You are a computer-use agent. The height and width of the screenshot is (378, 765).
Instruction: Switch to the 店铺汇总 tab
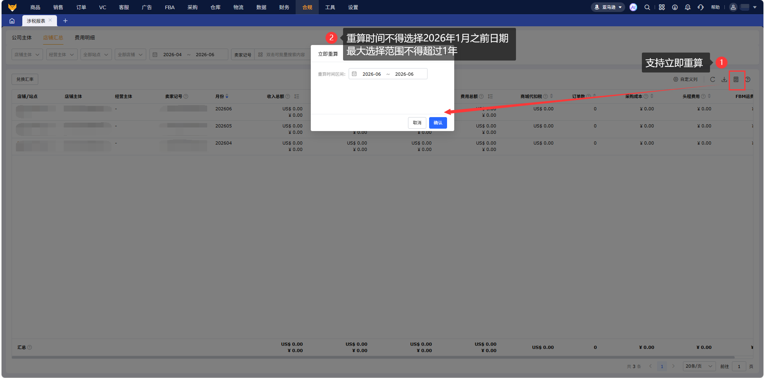(x=53, y=37)
